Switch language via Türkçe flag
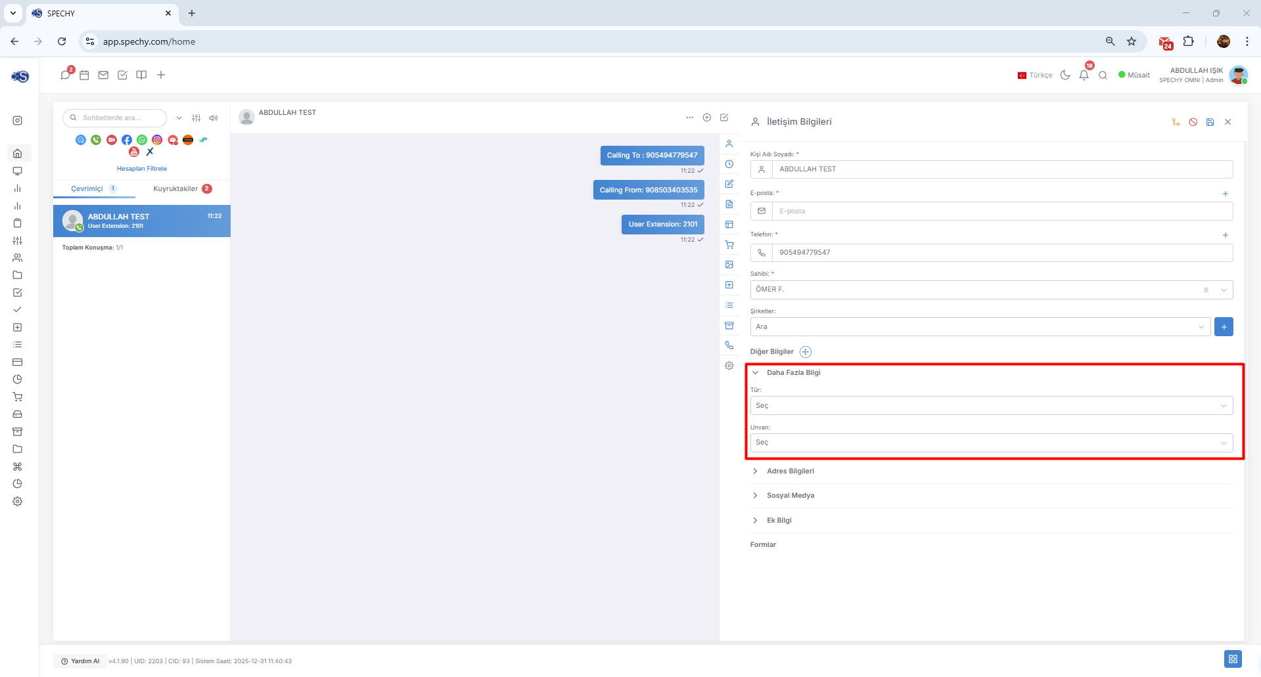Screen dimensions: 1261x677 tap(1035, 76)
